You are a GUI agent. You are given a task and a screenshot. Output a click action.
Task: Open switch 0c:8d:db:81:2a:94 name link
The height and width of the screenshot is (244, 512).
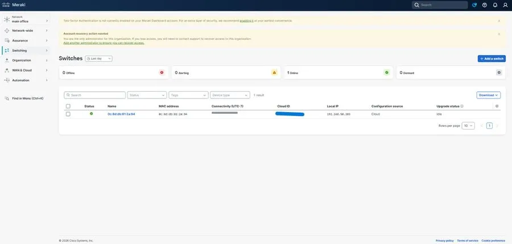click(121, 114)
